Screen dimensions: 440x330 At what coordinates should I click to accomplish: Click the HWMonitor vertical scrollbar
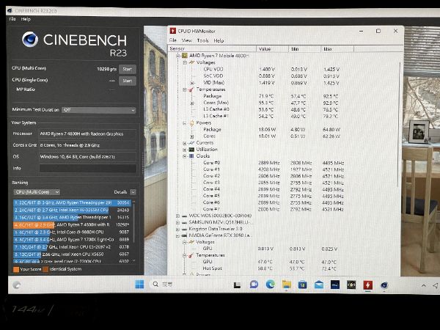(399, 125)
